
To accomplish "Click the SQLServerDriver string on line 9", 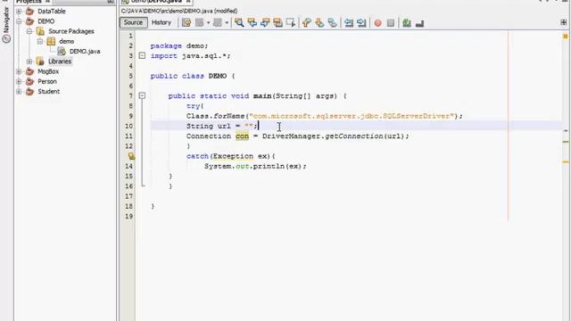I will tap(352, 116).
